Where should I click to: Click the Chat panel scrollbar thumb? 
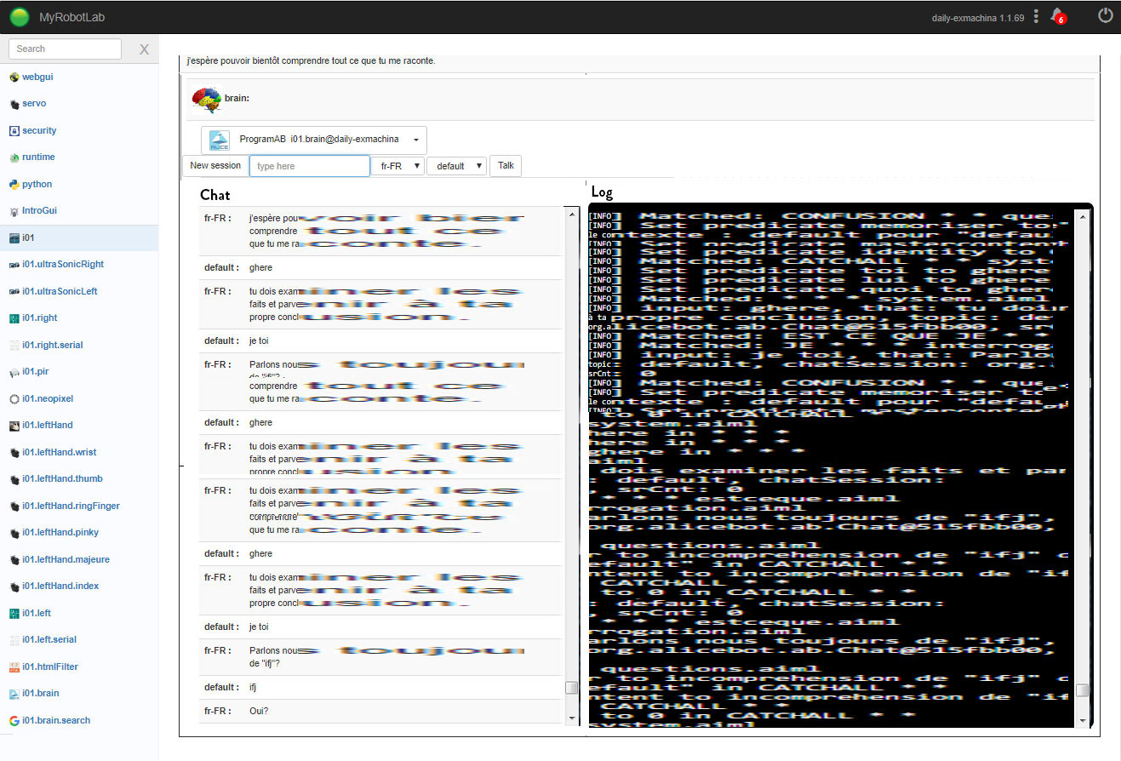click(x=571, y=688)
